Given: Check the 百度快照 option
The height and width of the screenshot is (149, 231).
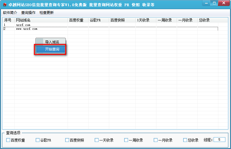Looking at the screenshot, I should point(67,140).
